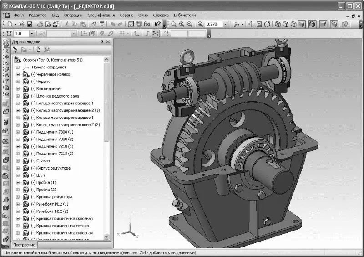
Task: Open the Библиотеки menu
Action: [185, 15]
